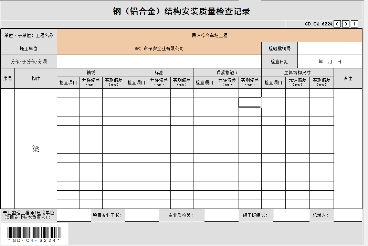Select the blank field after 记录人

pyautogui.click(x=348, y=215)
